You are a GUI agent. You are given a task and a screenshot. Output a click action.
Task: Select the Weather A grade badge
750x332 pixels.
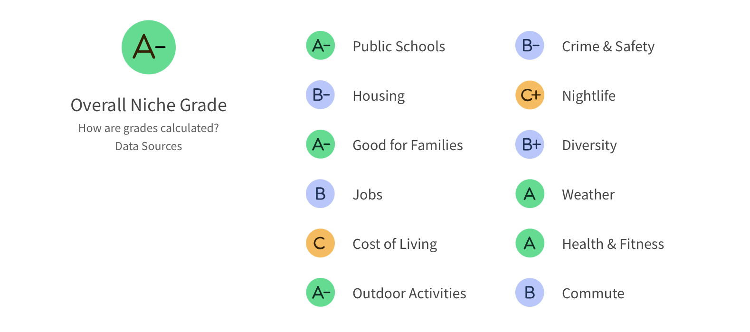[x=530, y=194]
